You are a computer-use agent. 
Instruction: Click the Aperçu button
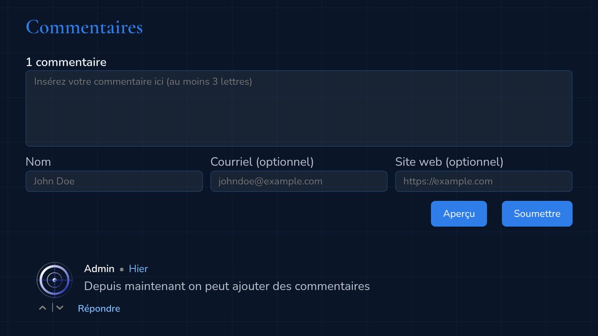coord(459,214)
